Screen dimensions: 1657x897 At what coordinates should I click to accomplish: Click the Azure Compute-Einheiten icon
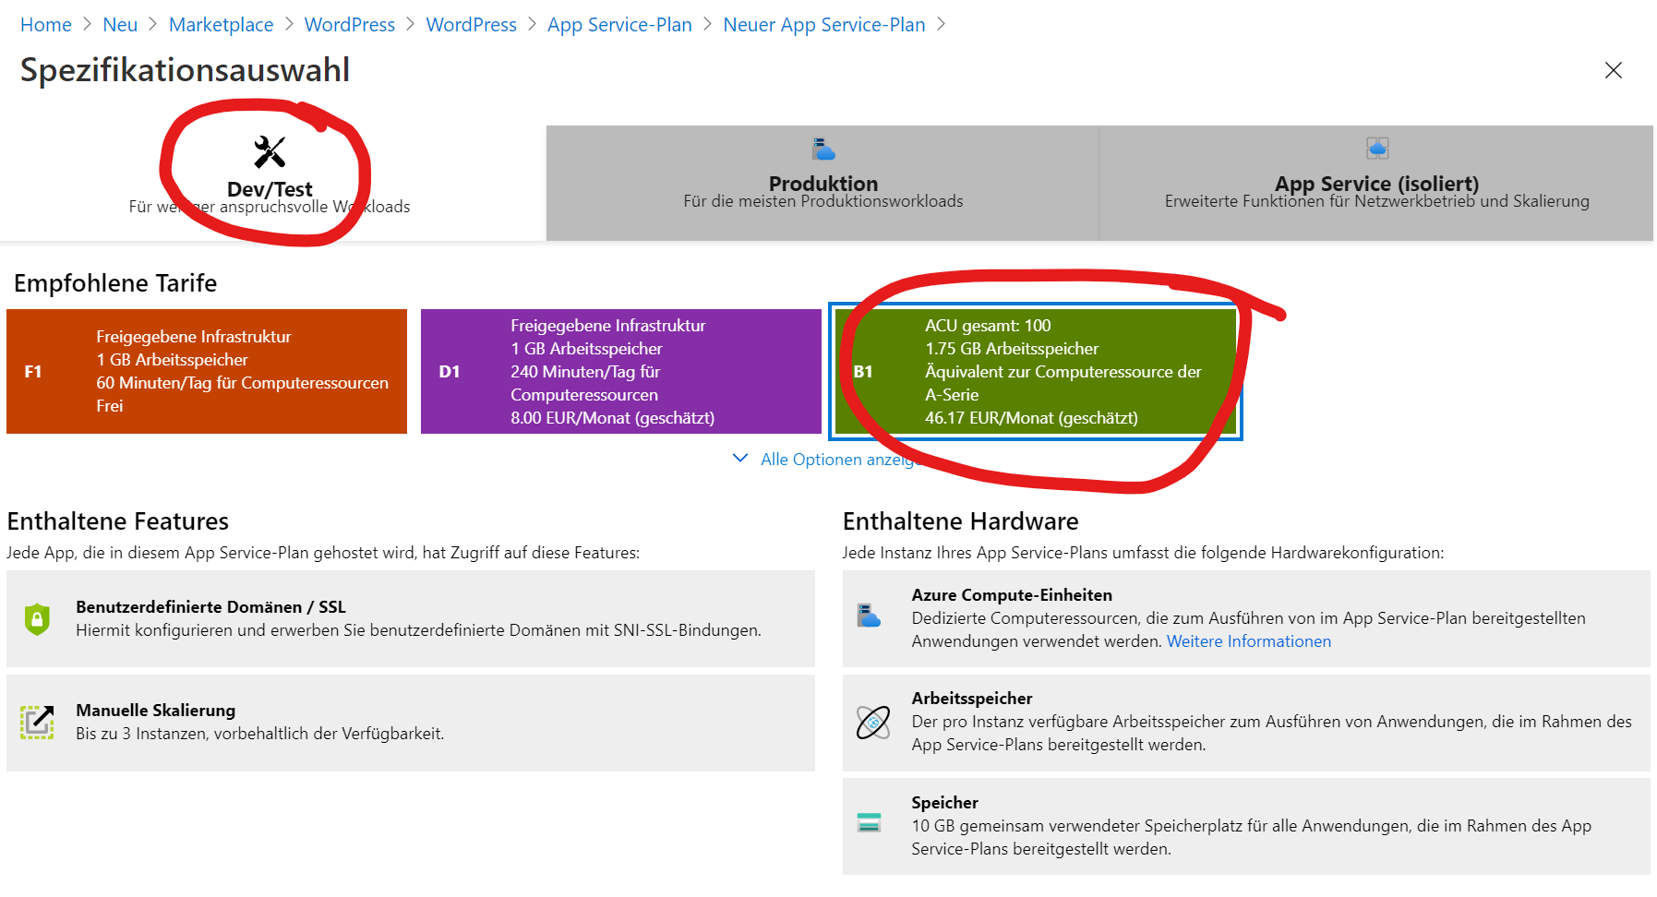869,616
